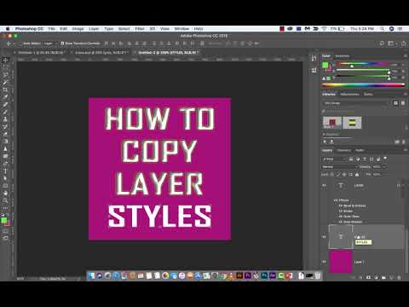
Task: Click the foreground green color swatch
Action: (4, 220)
